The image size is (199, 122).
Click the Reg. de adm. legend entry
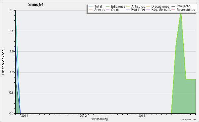(x=161, y=10)
